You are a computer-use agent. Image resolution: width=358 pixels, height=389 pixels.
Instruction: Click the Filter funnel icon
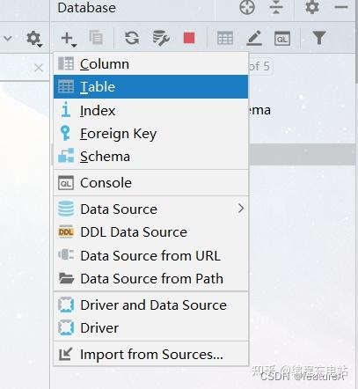[319, 38]
